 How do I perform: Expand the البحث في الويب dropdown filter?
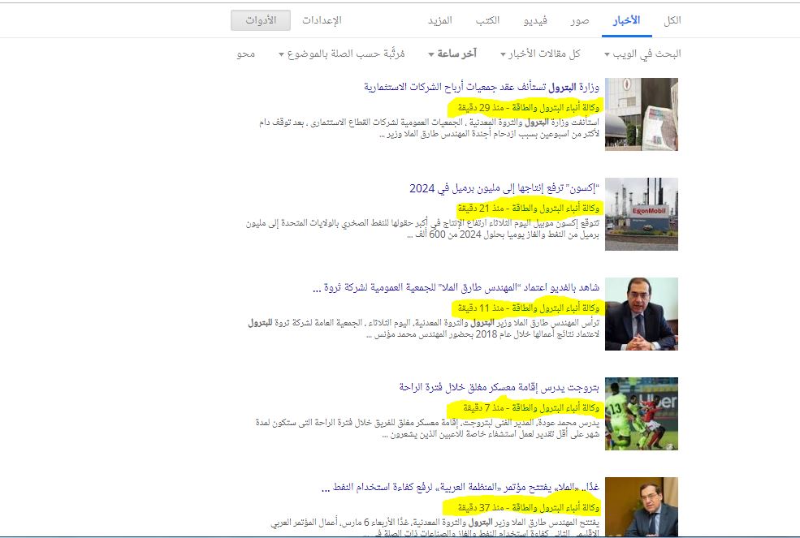(x=642, y=54)
